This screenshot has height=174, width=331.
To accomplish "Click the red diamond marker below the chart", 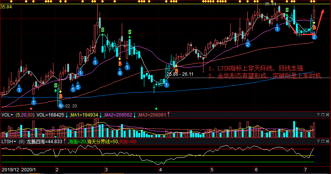I will click(x=31, y=109).
